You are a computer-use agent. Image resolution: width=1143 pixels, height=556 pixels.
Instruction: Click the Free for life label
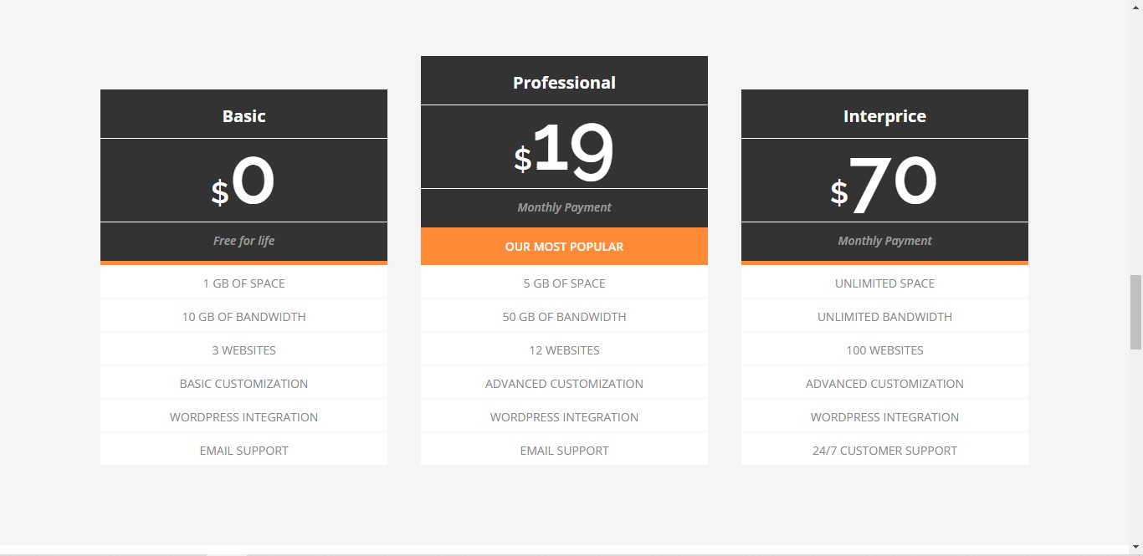243,241
